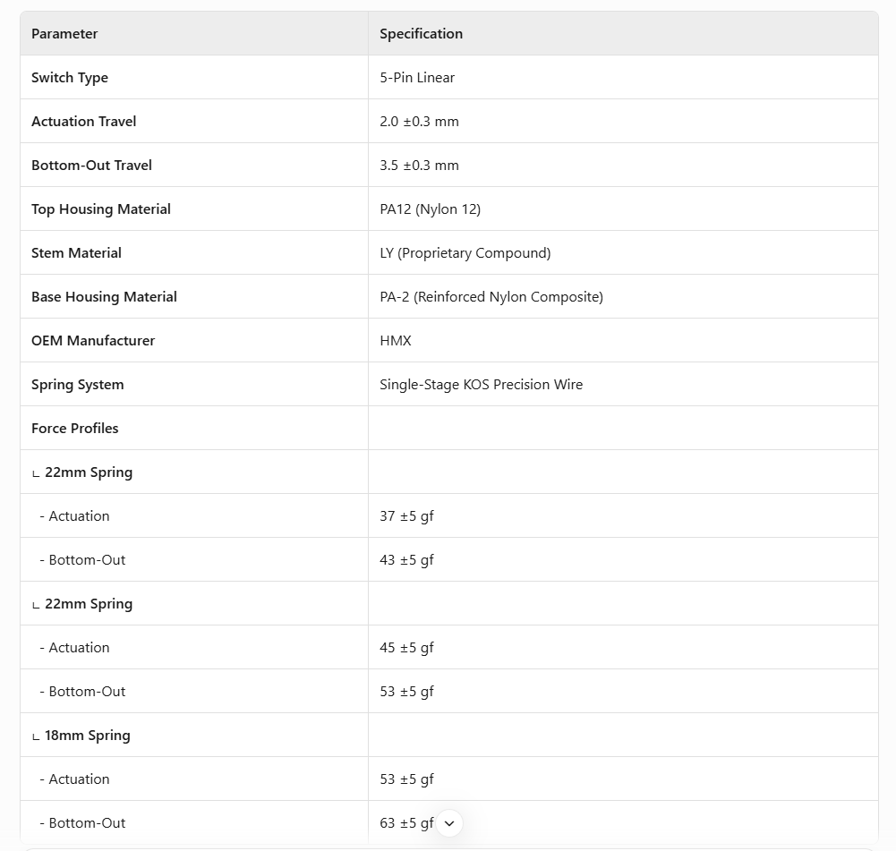This screenshot has width=896, height=851.
Task: Click the HMX manufacturer value
Action: (396, 341)
